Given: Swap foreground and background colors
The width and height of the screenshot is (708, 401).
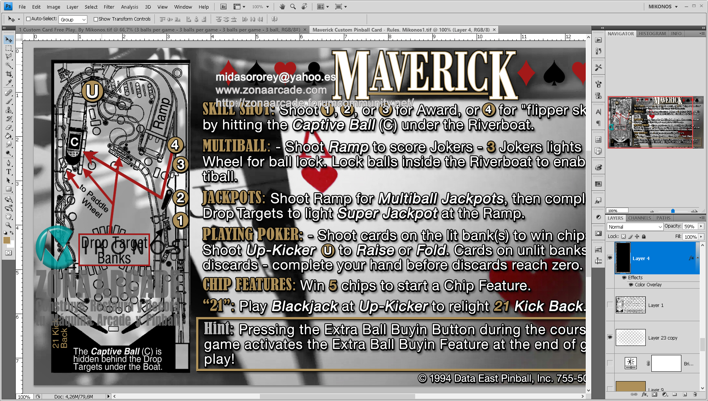Looking at the screenshot, I should click(12, 233).
